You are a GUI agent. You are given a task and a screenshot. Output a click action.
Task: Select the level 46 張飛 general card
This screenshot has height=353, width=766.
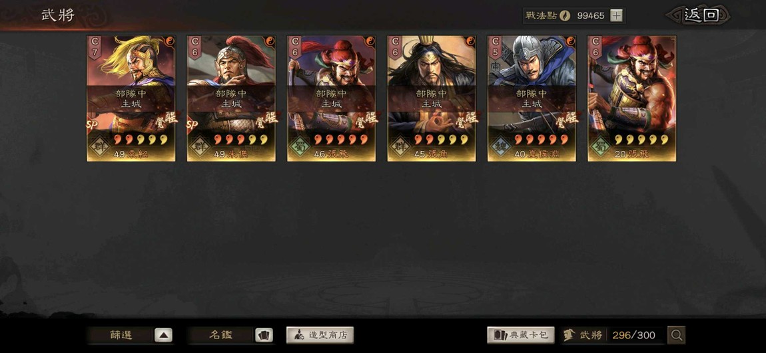point(331,98)
